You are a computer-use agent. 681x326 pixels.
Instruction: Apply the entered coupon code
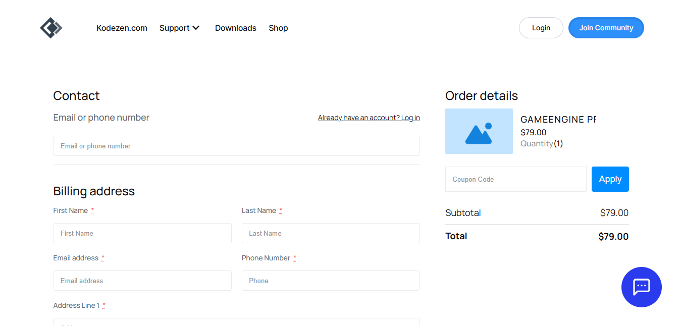click(610, 179)
